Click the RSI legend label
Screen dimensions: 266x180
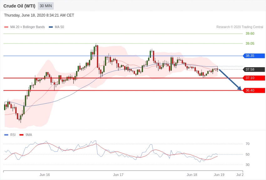(13, 135)
